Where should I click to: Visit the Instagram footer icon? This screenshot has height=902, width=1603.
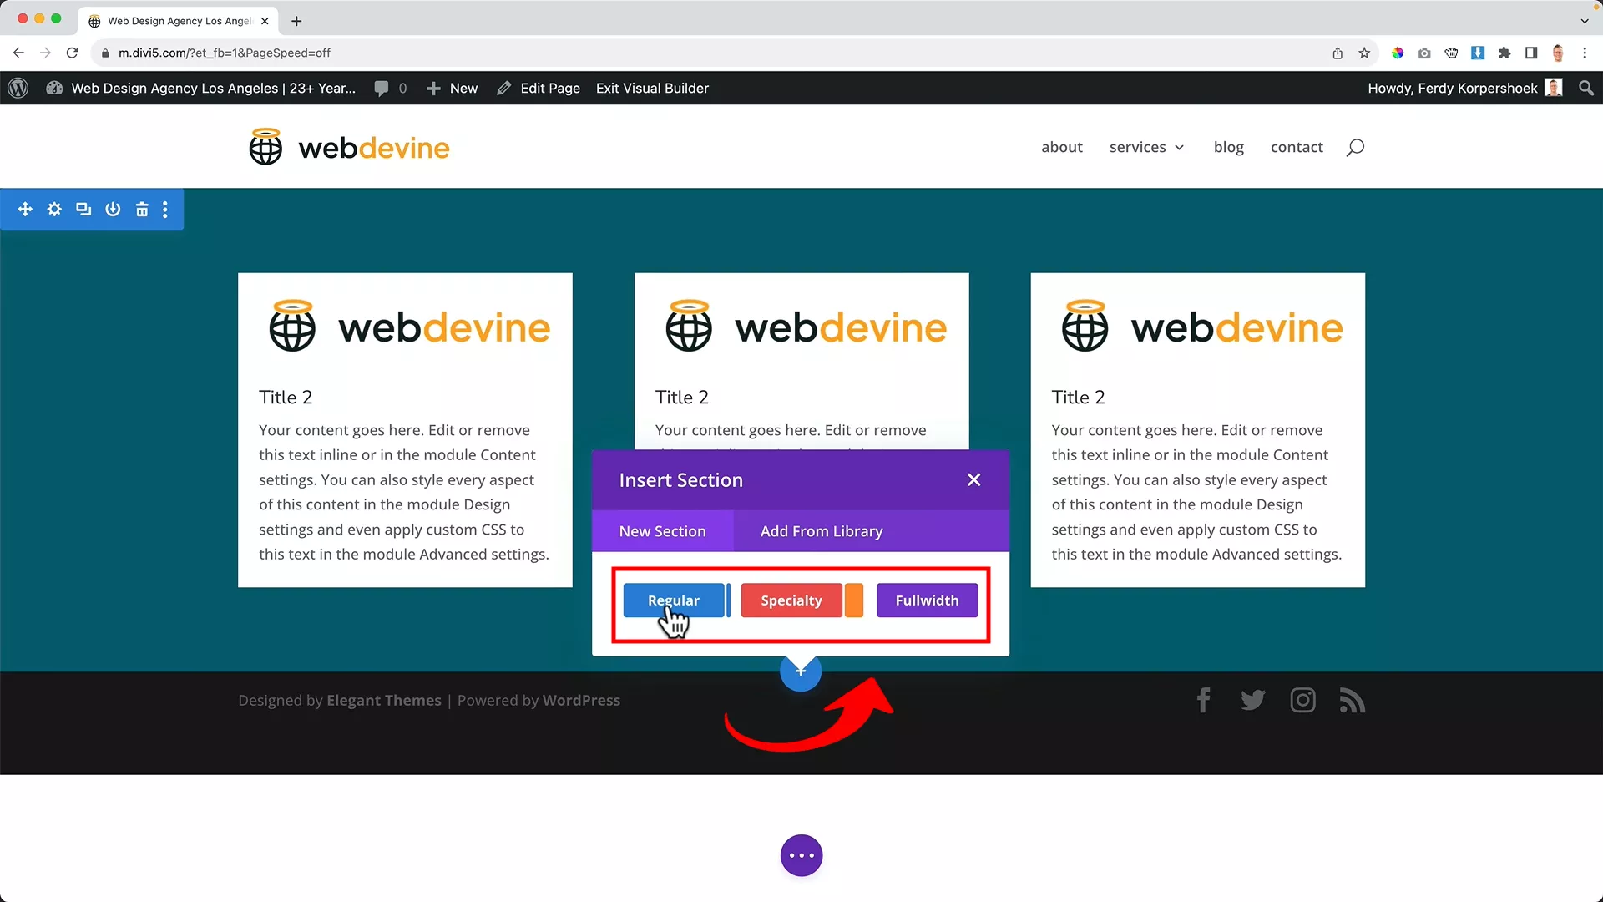1302,700
